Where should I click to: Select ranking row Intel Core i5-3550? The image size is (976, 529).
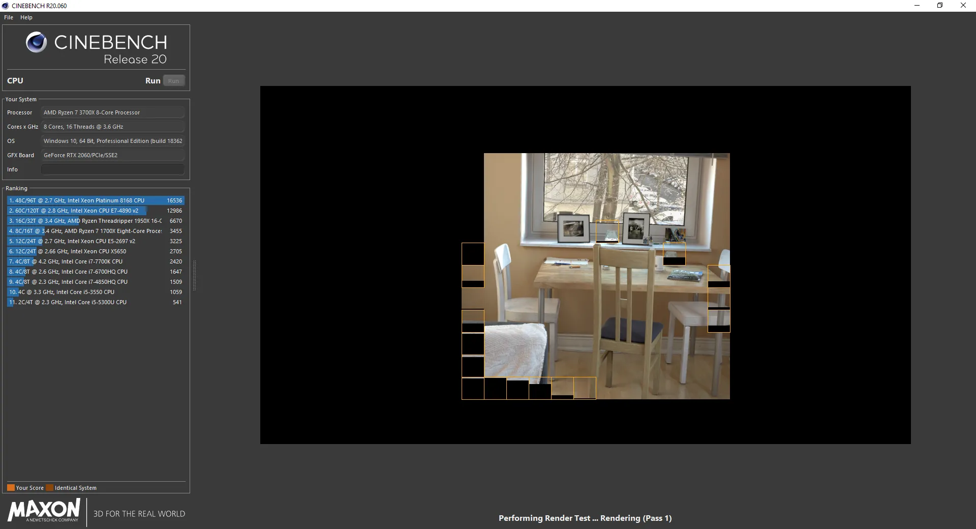(x=96, y=292)
